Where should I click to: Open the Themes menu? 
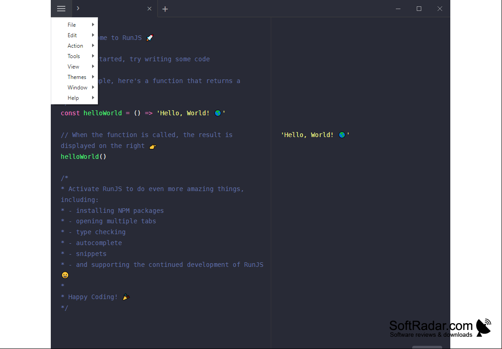pyautogui.click(x=74, y=77)
